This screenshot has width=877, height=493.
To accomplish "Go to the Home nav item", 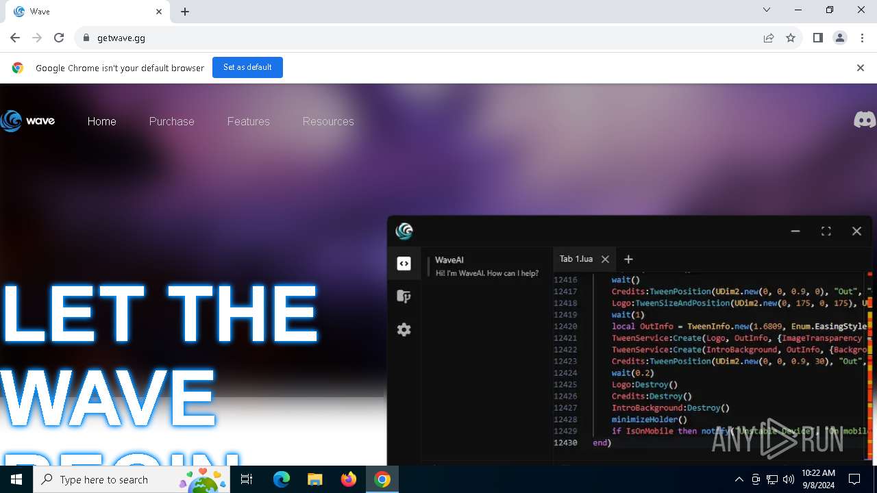I will click(102, 121).
